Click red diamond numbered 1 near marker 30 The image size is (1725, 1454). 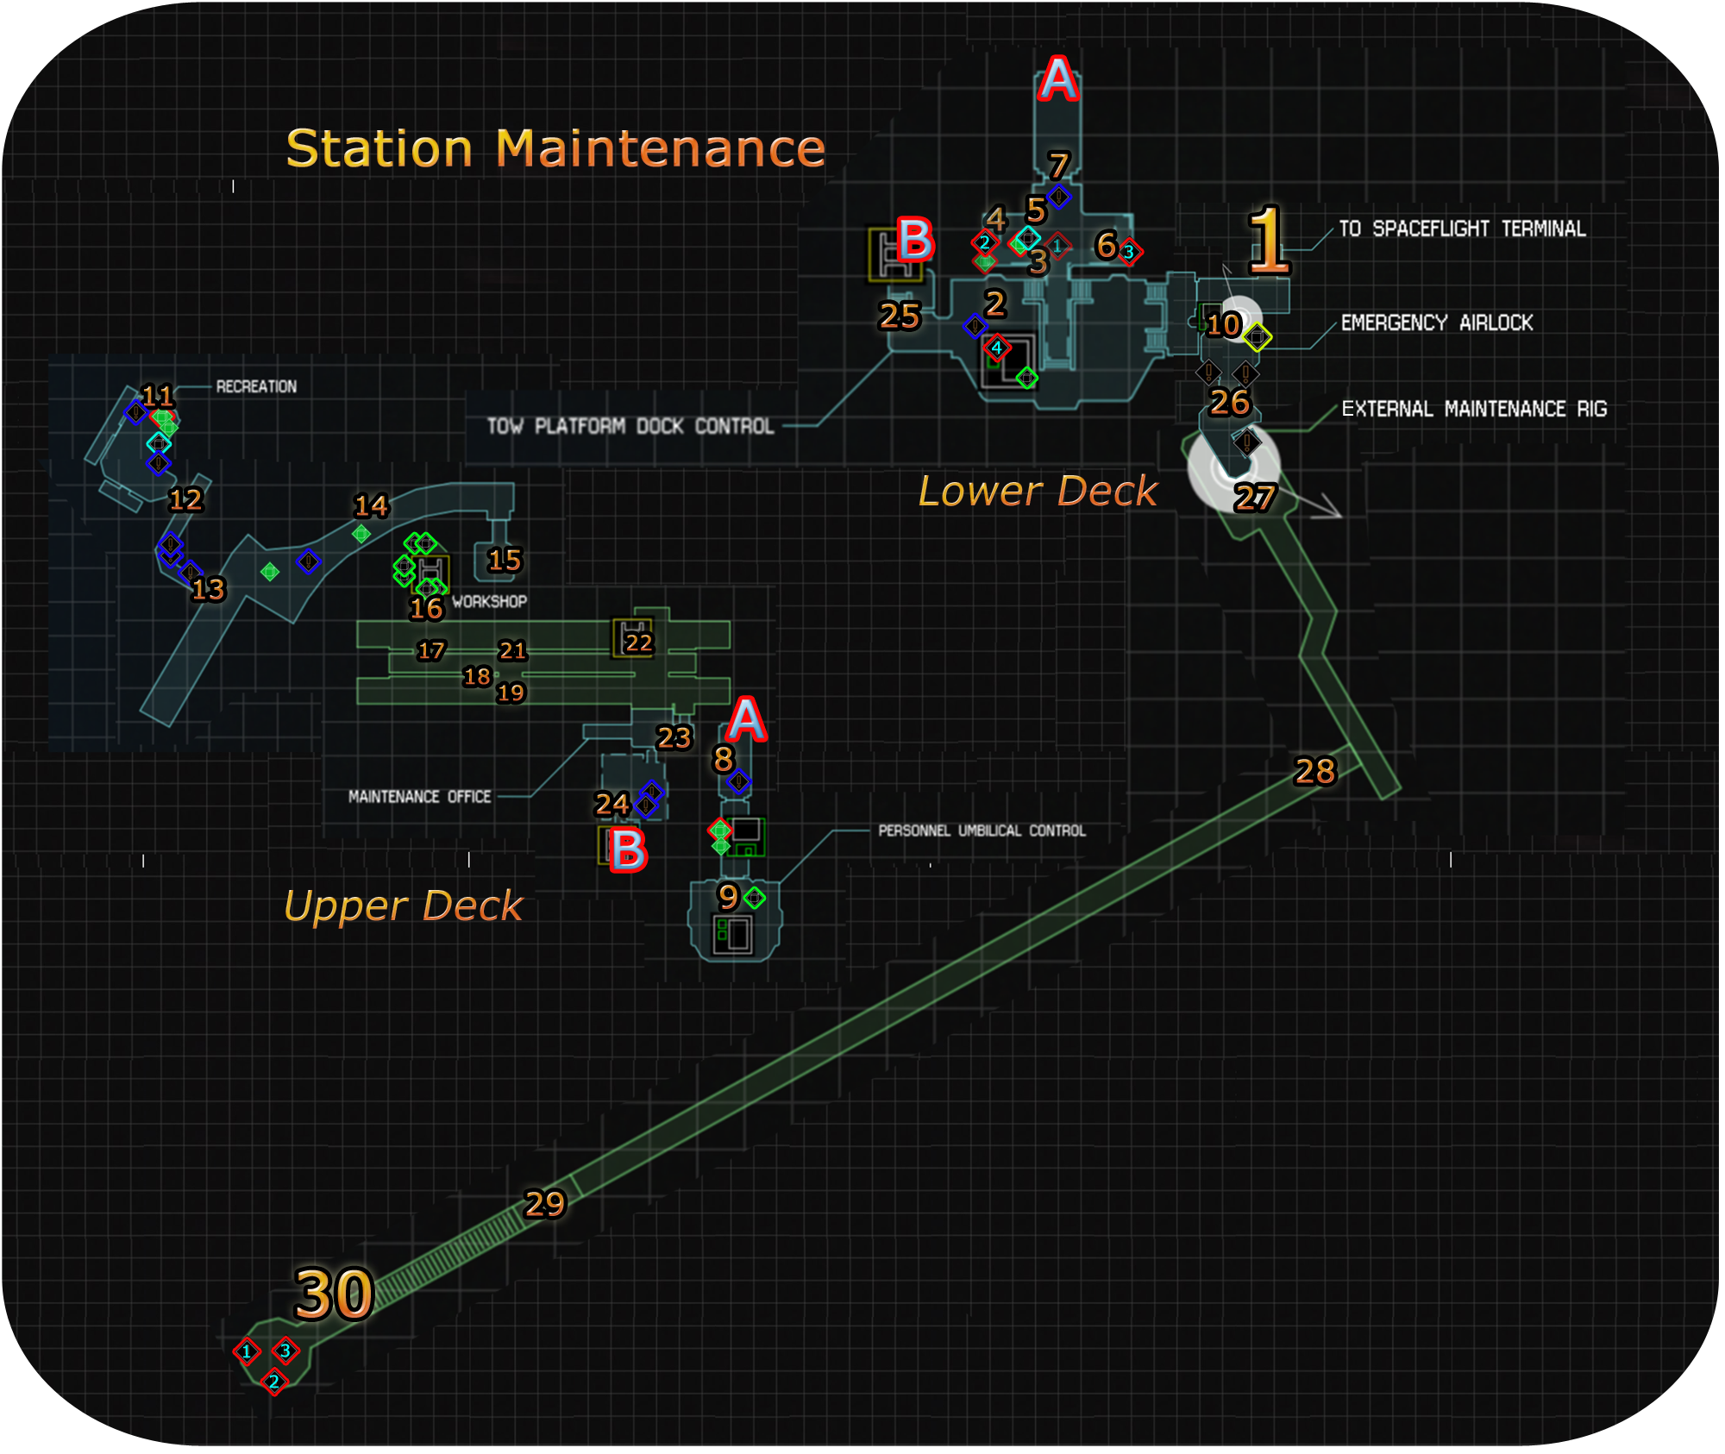click(x=247, y=1351)
